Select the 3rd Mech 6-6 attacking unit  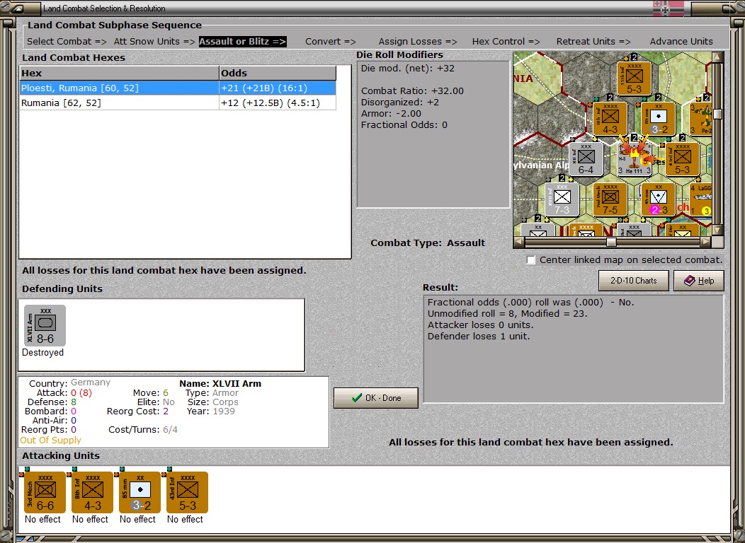pyautogui.click(x=45, y=492)
